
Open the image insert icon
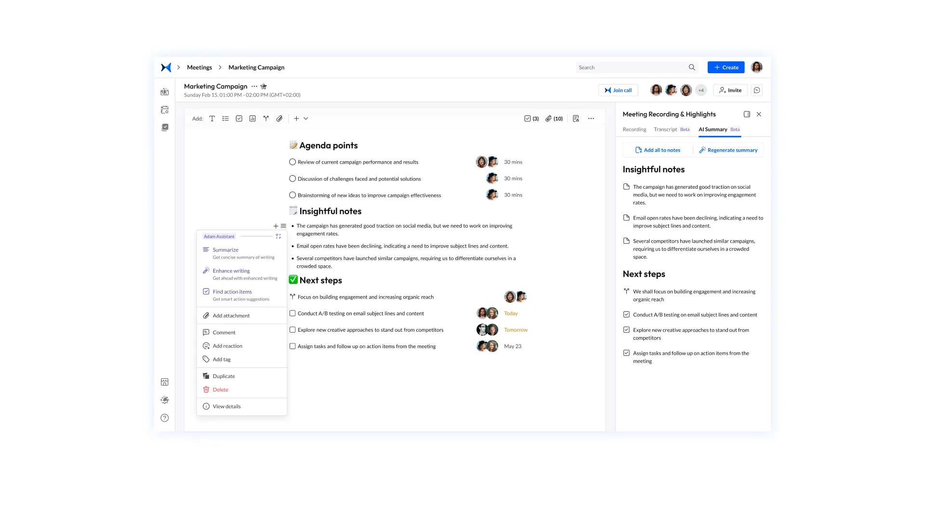click(252, 118)
